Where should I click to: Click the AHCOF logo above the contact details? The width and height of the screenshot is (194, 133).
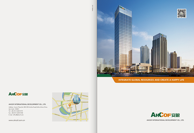click(x=18, y=94)
